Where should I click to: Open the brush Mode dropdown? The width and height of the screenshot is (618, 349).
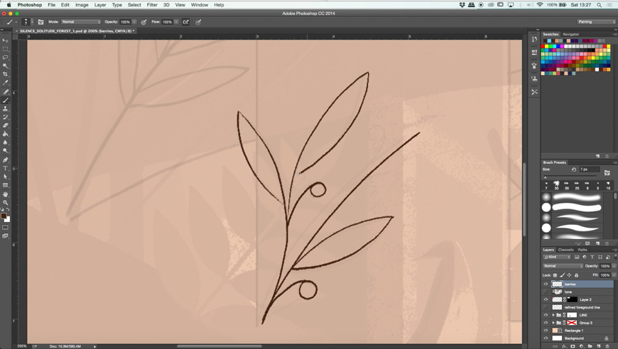click(81, 22)
